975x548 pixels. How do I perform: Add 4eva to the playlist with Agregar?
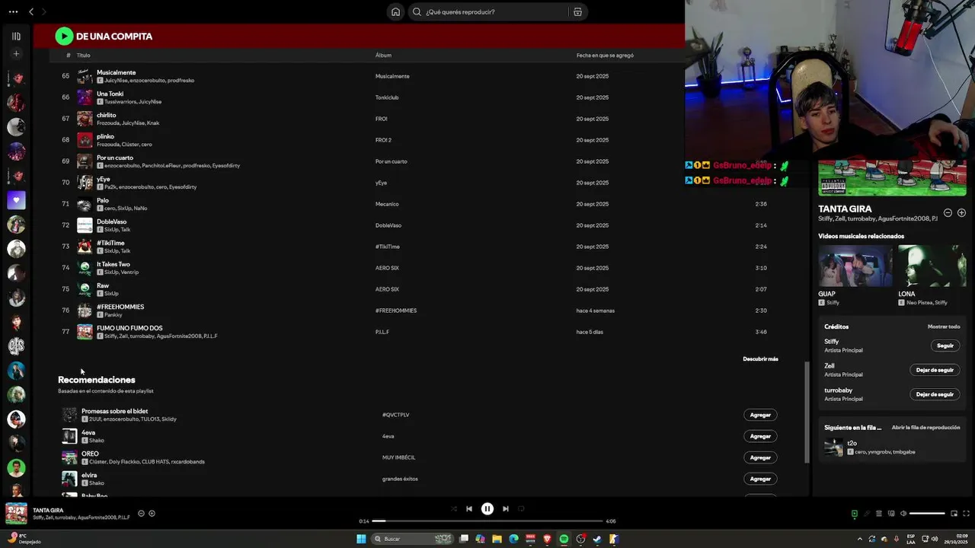[x=760, y=436]
